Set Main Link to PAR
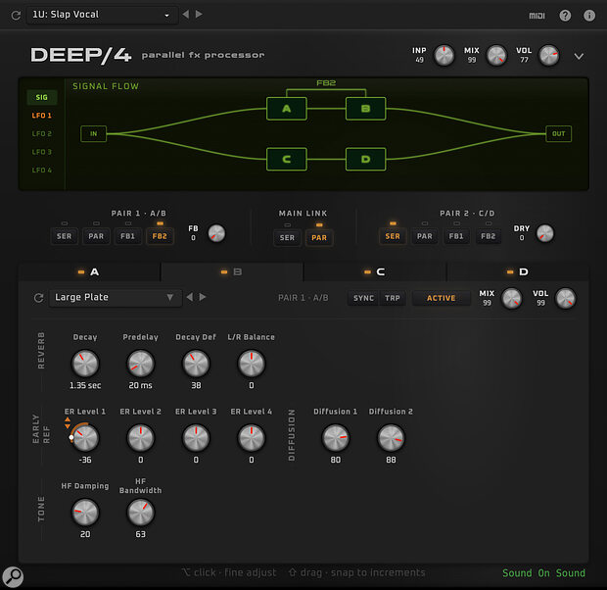Screen dimensions: 607x590 [x=319, y=237]
